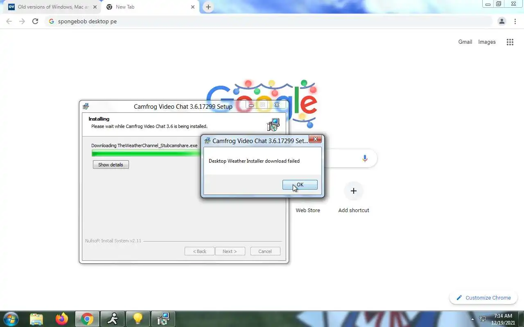Go forward in Chrome
Image resolution: width=524 pixels, height=327 pixels.
pyautogui.click(x=22, y=21)
